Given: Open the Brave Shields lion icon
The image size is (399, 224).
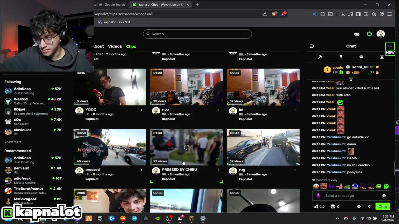Looking at the screenshot, I should (274, 14).
